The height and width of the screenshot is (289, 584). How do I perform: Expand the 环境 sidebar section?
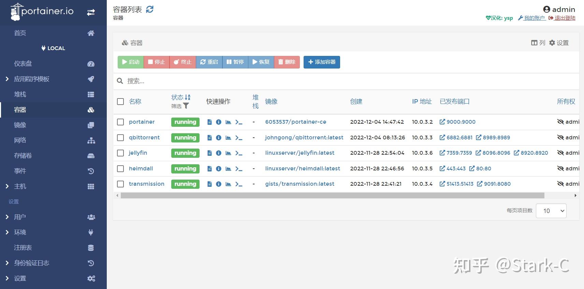[x=7, y=232]
